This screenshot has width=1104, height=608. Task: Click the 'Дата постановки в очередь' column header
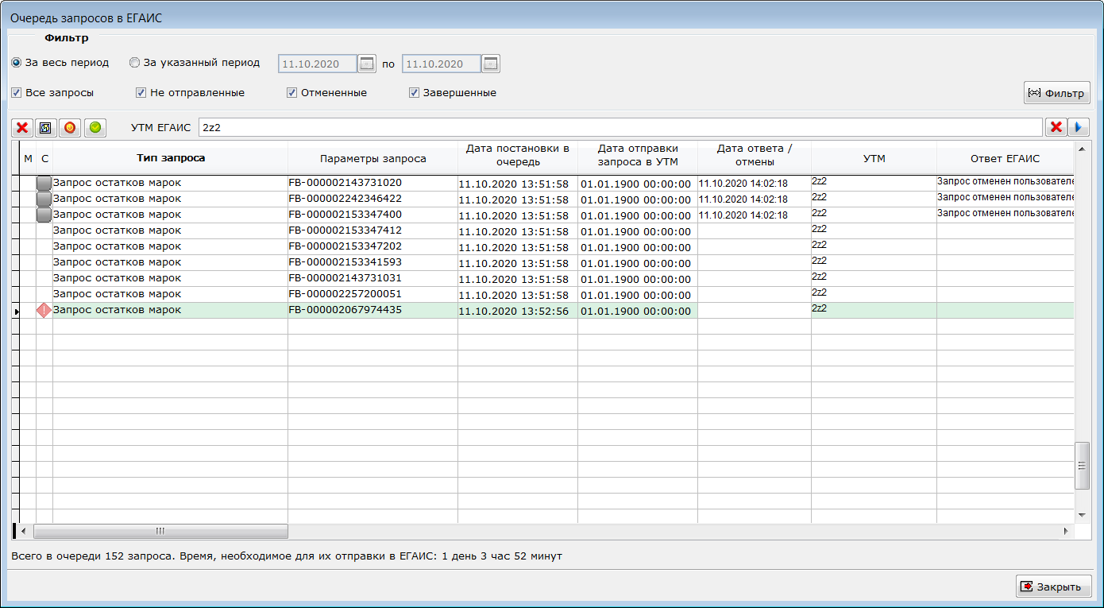click(x=518, y=158)
